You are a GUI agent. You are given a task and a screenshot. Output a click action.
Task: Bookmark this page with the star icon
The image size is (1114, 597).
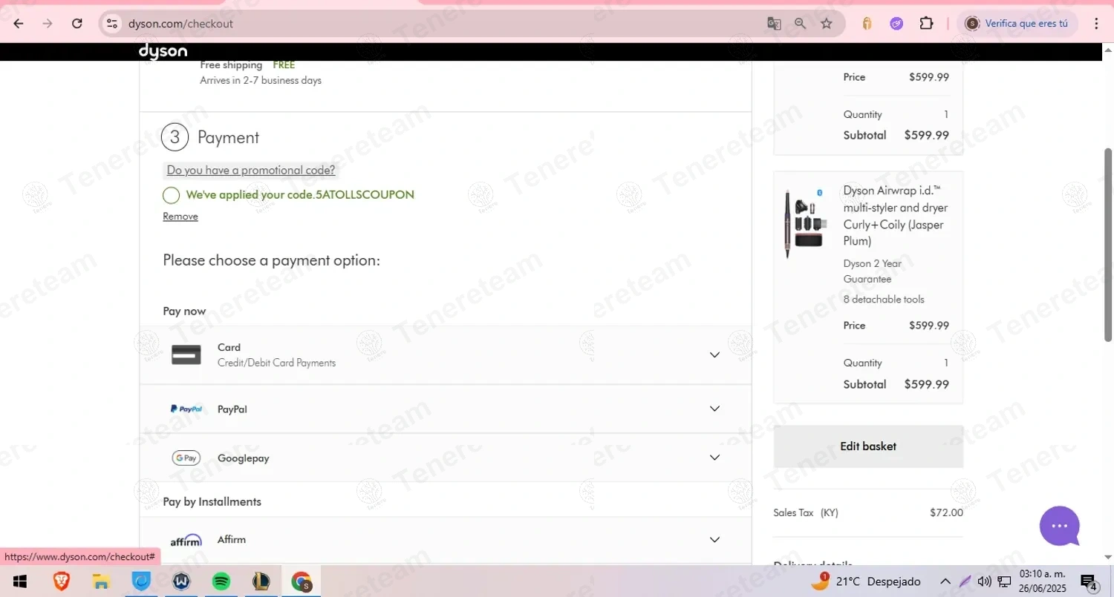pos(827,24)
